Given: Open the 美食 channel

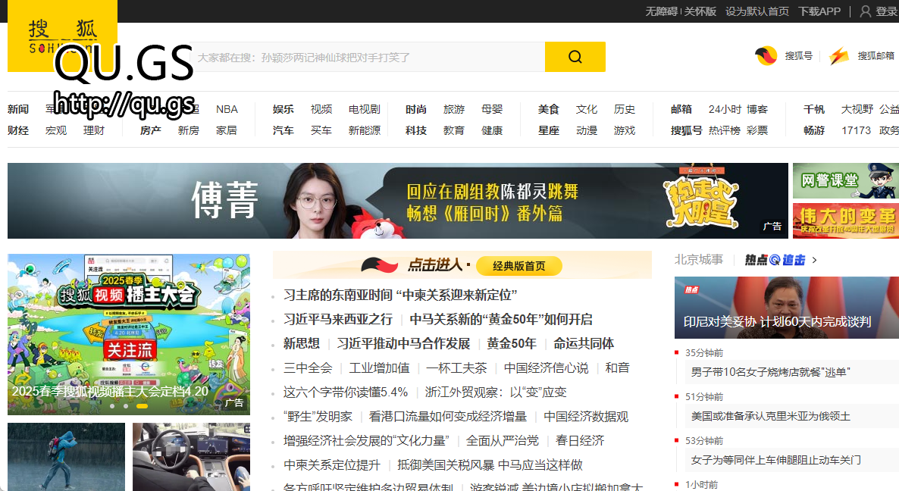Looking at the screenshot, I should (549, 109).
